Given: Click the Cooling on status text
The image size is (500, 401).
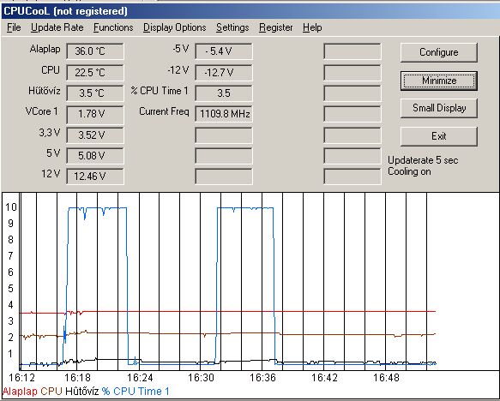Looking at the screenshot, I should pyautogui.click(x=409, y=171).
